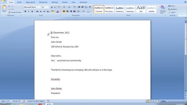Viewport: 187px width, 105px height.
Task: Switch to Print Layout view
Action: [148, 101]
